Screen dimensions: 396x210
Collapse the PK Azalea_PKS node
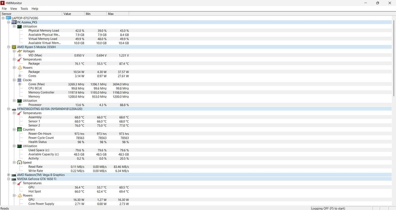click(9, 22)
